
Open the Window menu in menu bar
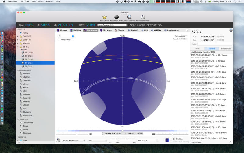pos(49,2)
